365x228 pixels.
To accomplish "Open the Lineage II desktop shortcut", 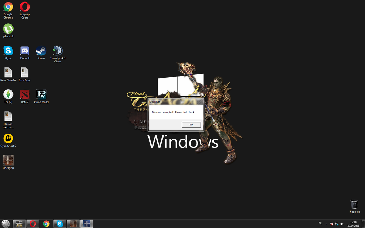I will [8, 159].
